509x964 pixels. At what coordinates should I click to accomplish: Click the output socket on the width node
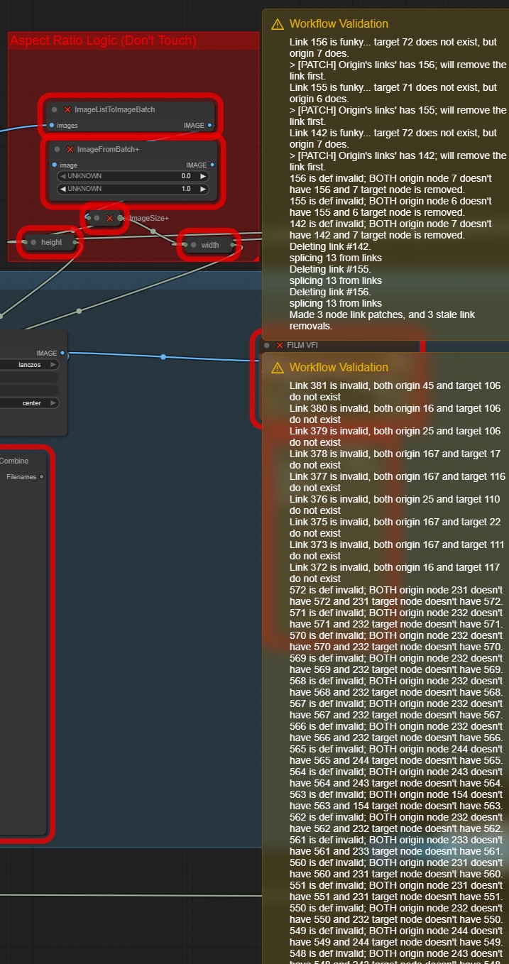(234, 245)
